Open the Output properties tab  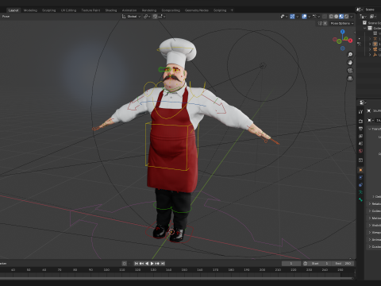point(360,129)
